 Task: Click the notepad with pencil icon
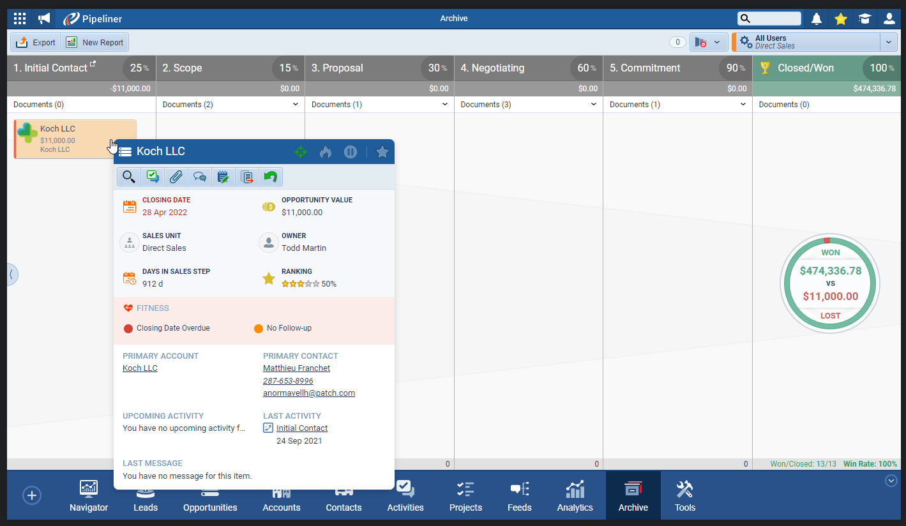(x=223, y=177)
